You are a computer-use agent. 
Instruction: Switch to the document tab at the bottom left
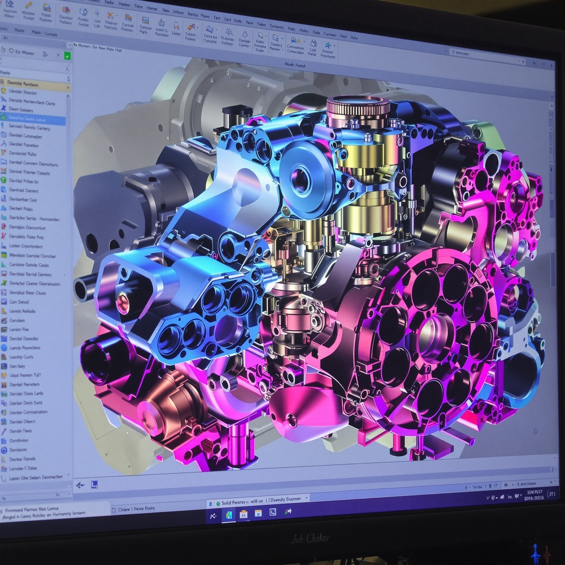point(135,508)
